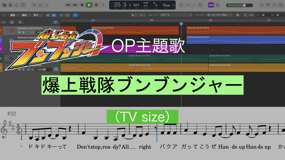Mute track 1 Steinway Grand Piano
The image size is (285, 160).
(19, 32)
